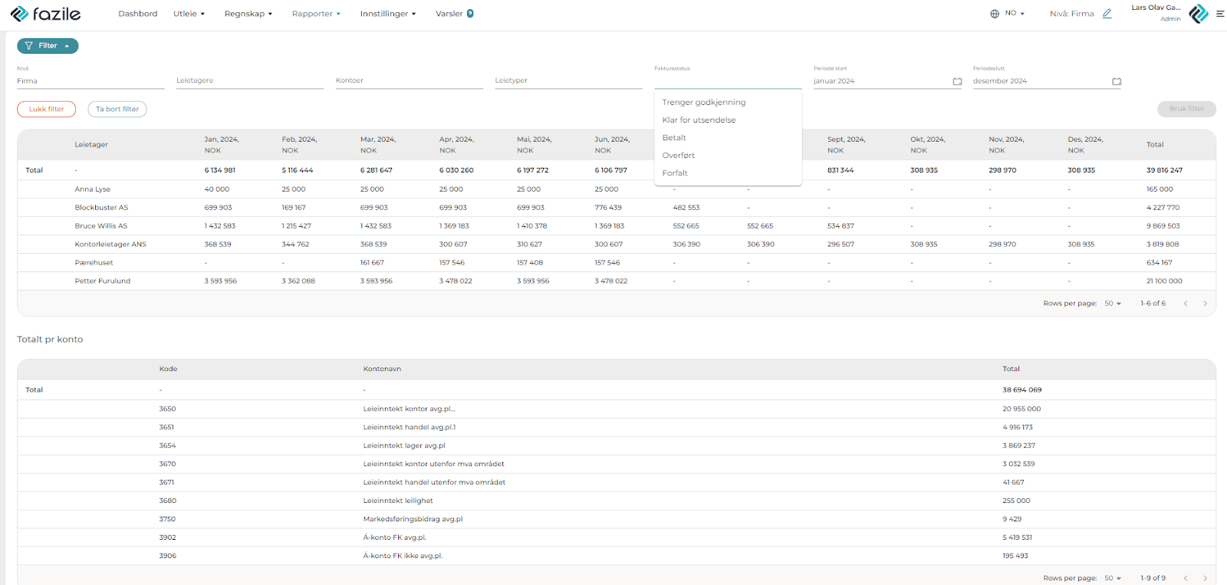Screen dimensions: 1227x585
Task: Click account total 38 694 069
Action: (1021, 389)
